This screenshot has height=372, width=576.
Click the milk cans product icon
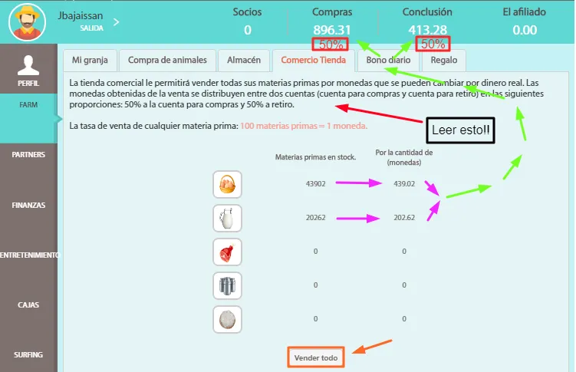[227, 285]
